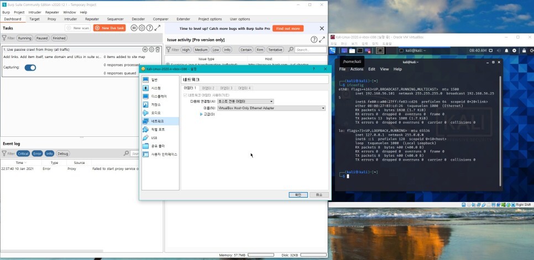Open 어댑터 2 tab in network settings
The height and width of the screenshot is (260, 534).
(208, 88)
